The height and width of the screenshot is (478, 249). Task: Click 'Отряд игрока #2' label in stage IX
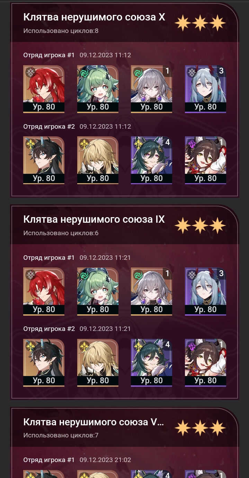click(49, 328)
